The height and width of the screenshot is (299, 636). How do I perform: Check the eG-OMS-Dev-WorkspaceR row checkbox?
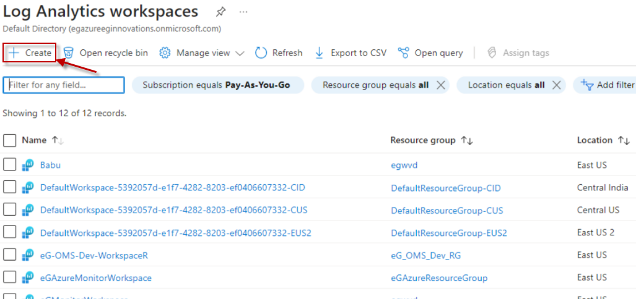coord(10,255)
